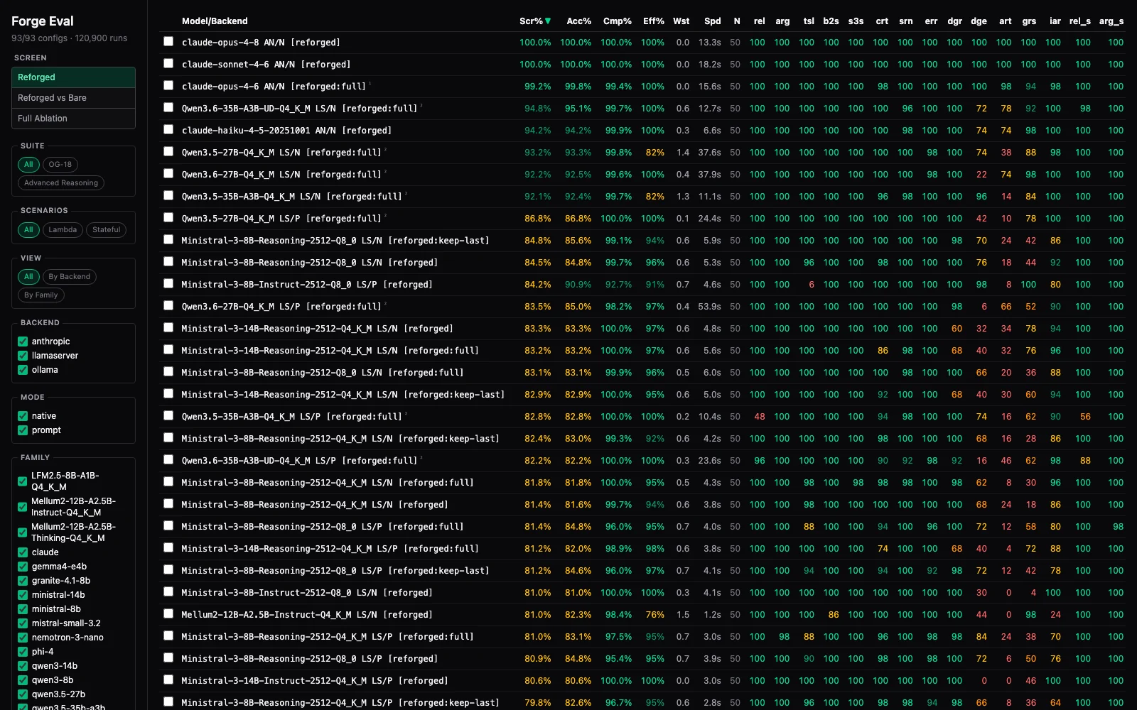This screenshot has height=710, width=1137.
Task: Filter scenarios by Lambda
Action: pos(63,229)
